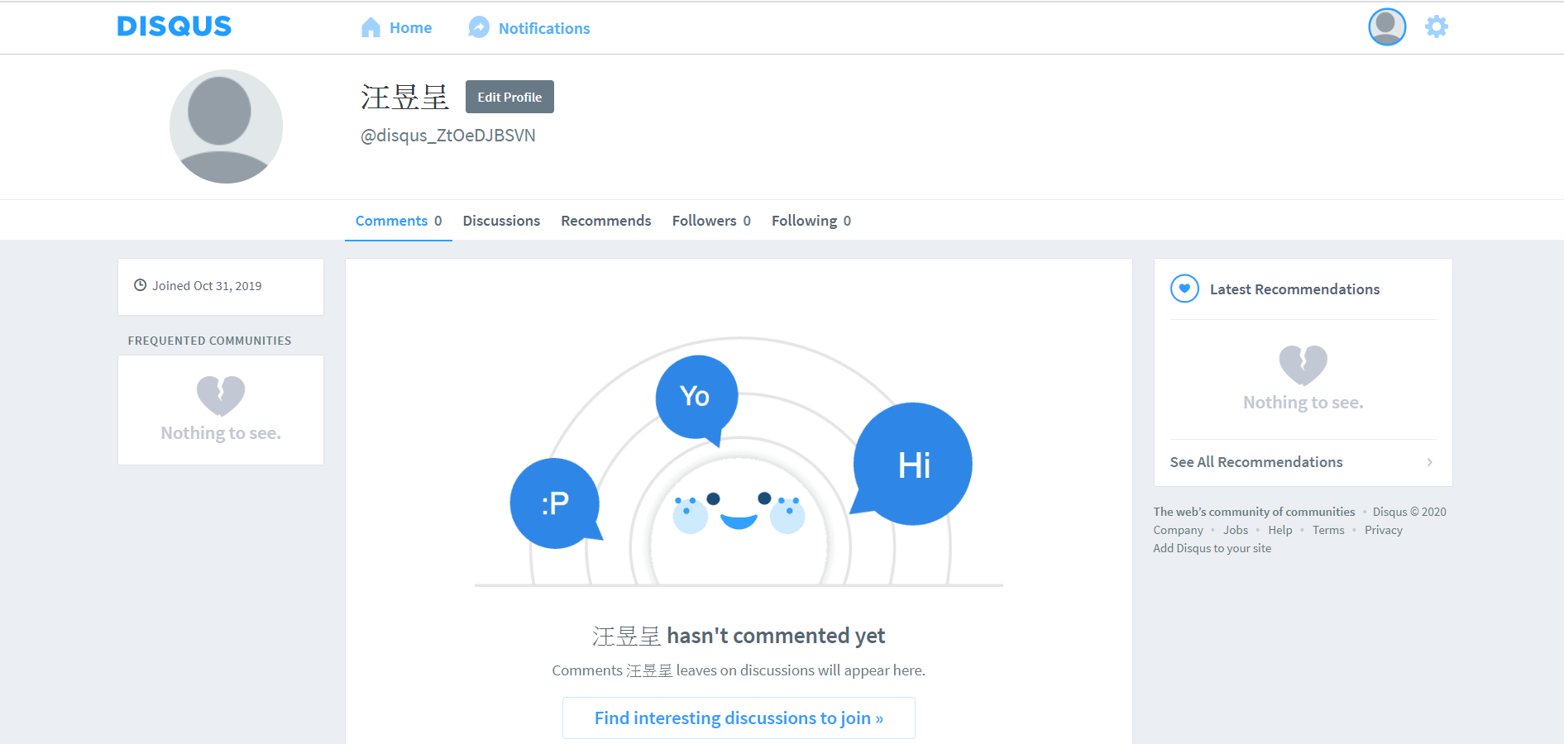Open the Help footer link
Image resolution: width=1564 pixels, height=744 pixels.
click(x=1279, y=530)
